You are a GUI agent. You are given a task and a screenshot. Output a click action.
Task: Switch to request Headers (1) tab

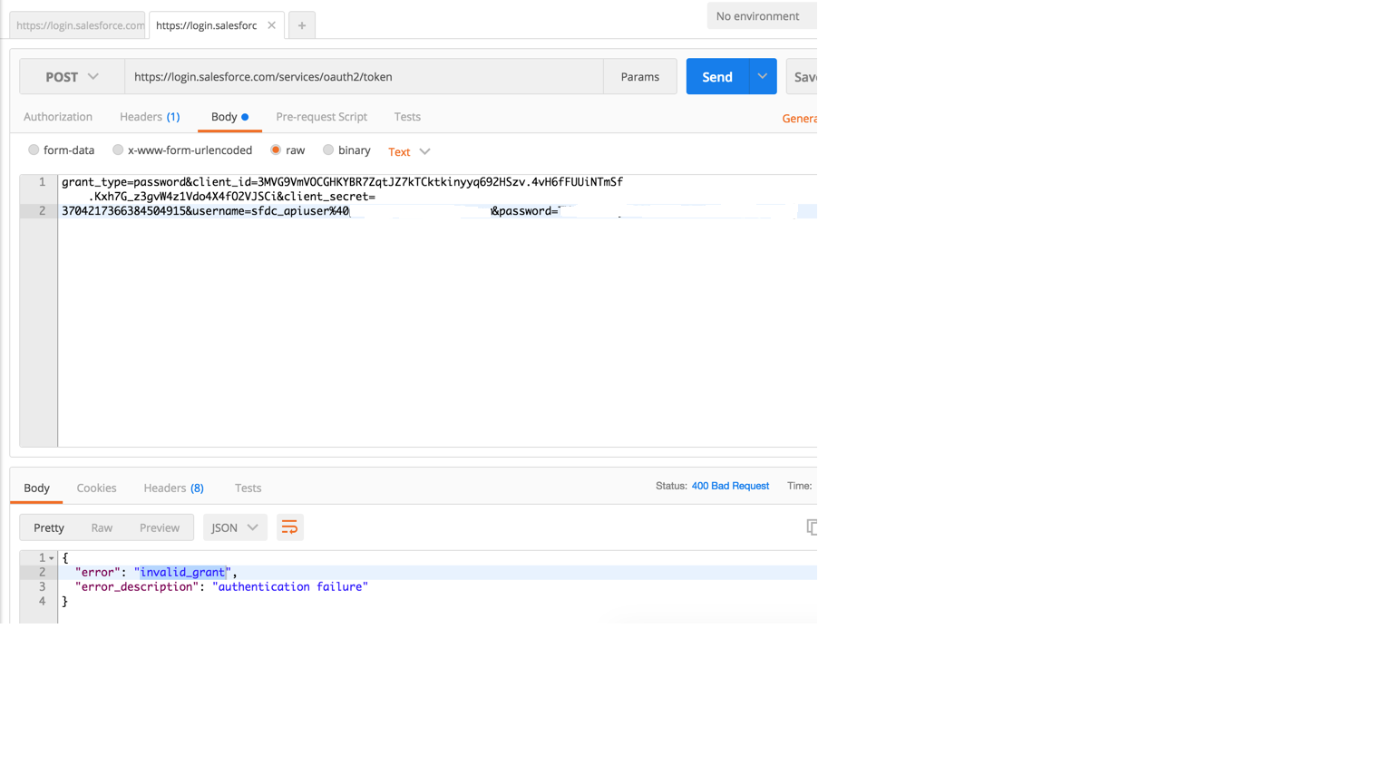pyautogui.click(x=150, y=117)
